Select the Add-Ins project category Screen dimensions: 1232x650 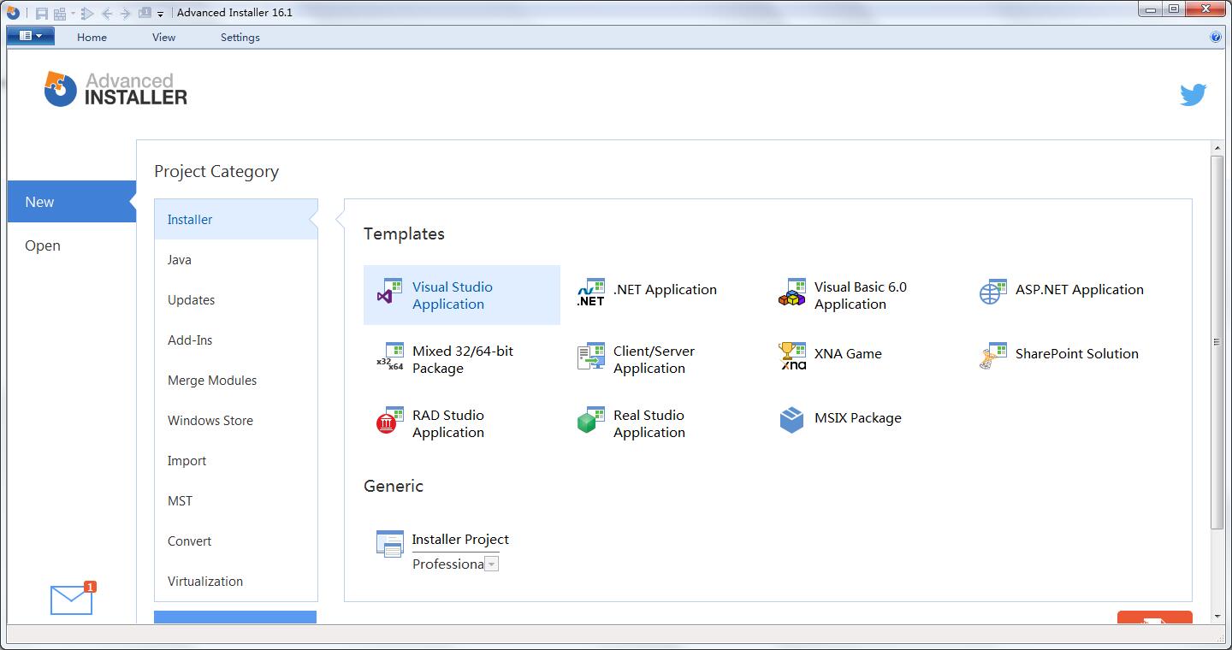[236, 340]
